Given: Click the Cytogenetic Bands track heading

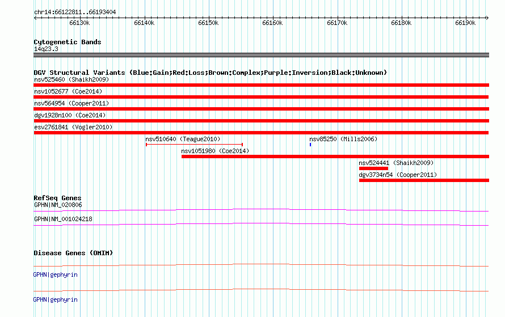Looking at the screenshot, I should 68,42.
